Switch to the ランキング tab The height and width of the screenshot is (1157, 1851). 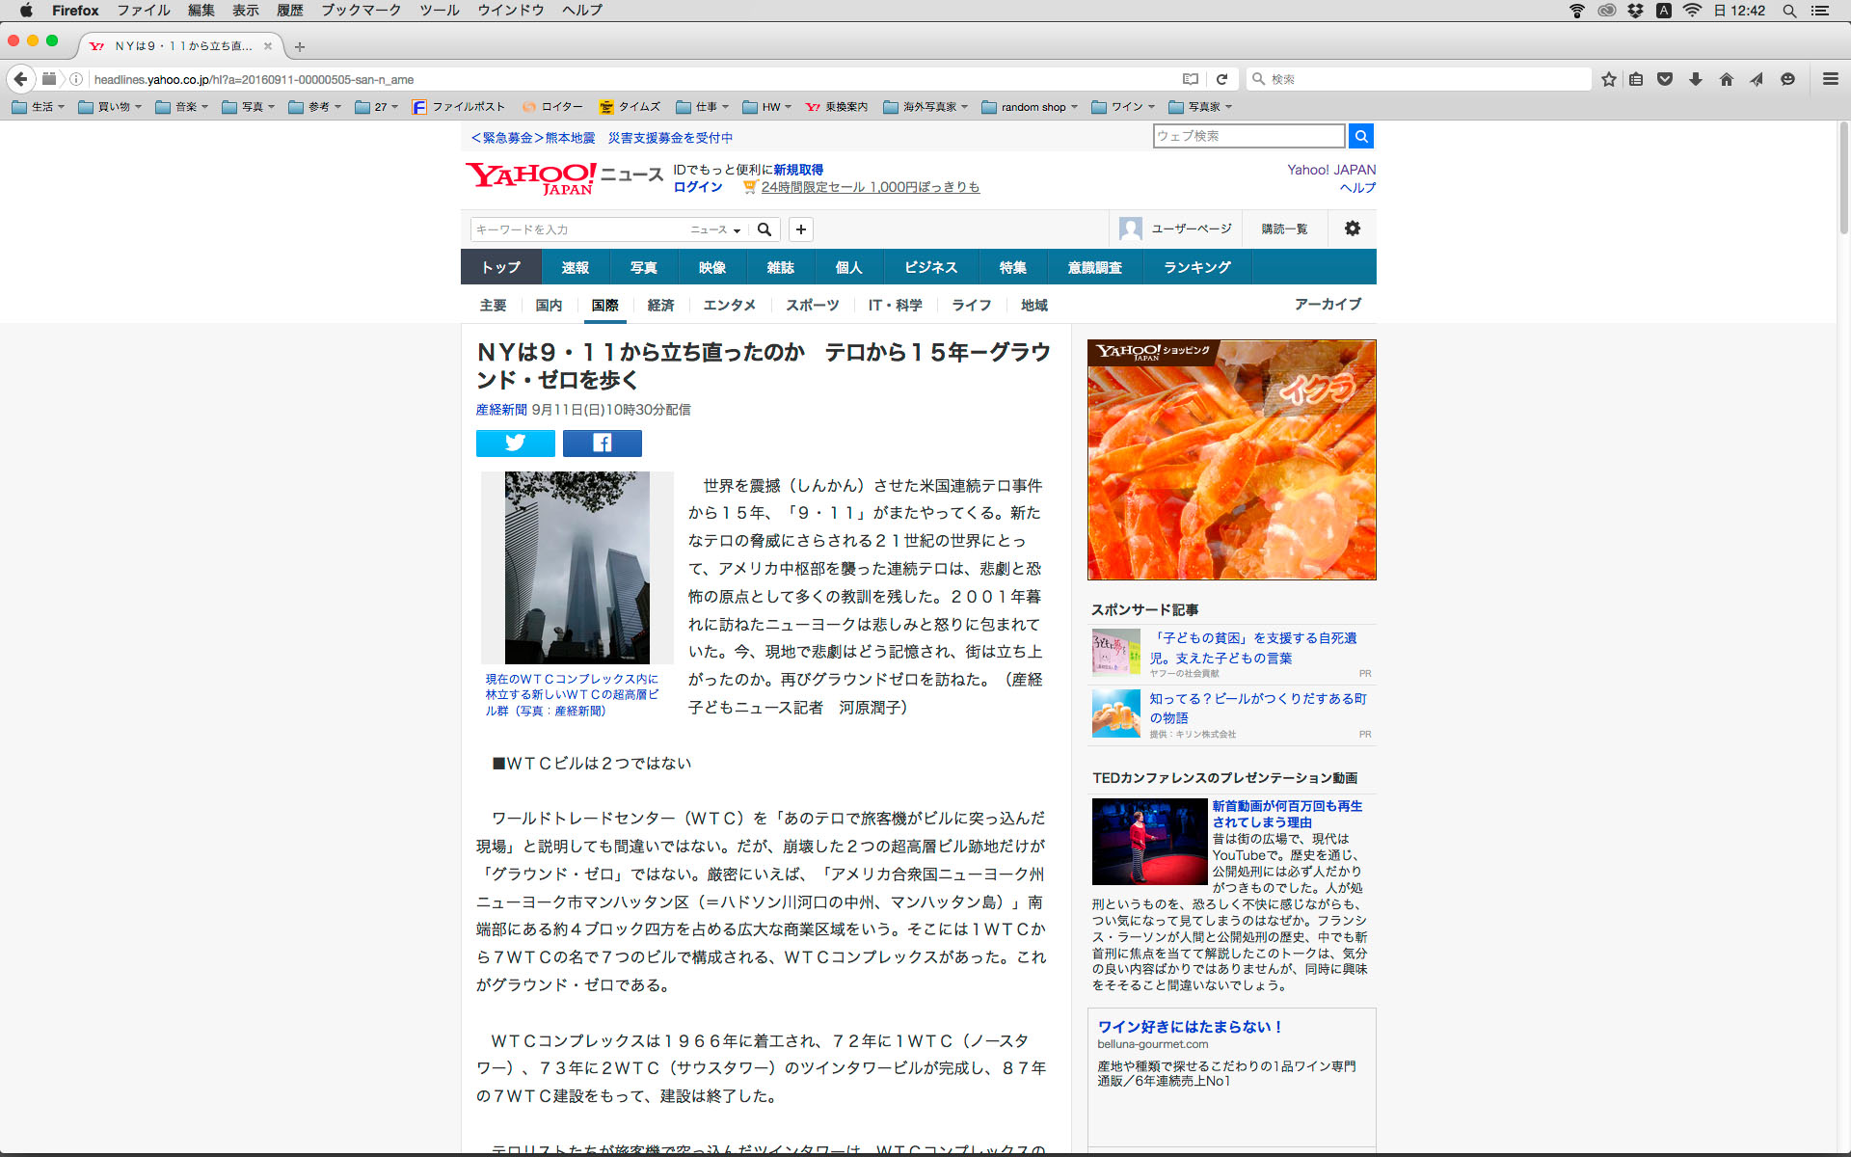[x=1196, y=267]
